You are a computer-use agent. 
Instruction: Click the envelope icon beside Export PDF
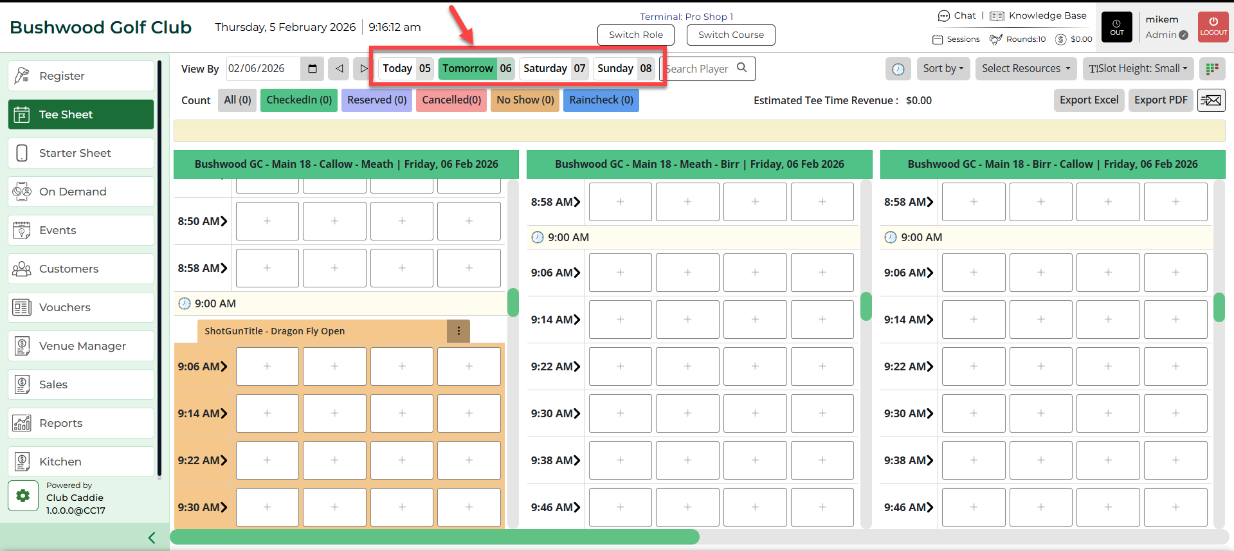(1211, 100)
